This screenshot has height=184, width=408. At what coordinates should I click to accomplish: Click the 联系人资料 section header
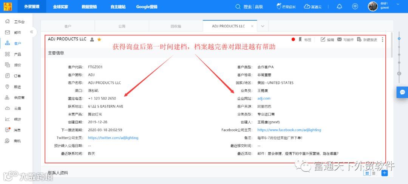[58, 173]
